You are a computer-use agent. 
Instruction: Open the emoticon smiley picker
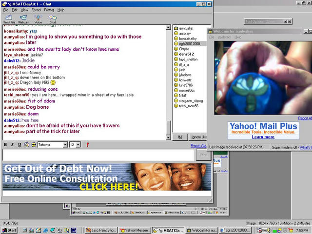(34, 145)
